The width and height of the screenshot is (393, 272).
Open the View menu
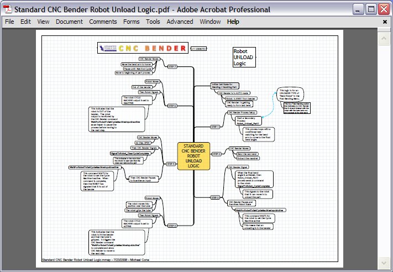click(x=43, y=22)
